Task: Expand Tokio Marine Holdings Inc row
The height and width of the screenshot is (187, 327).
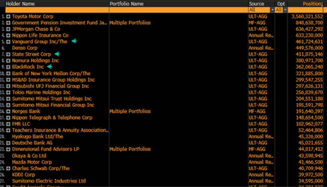Action: (x=8, y=93)
